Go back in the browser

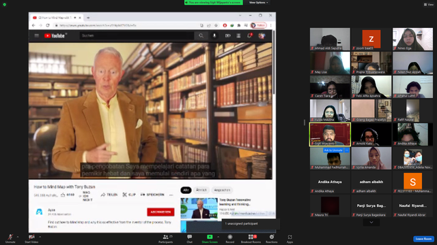click(x=33, y=25)
